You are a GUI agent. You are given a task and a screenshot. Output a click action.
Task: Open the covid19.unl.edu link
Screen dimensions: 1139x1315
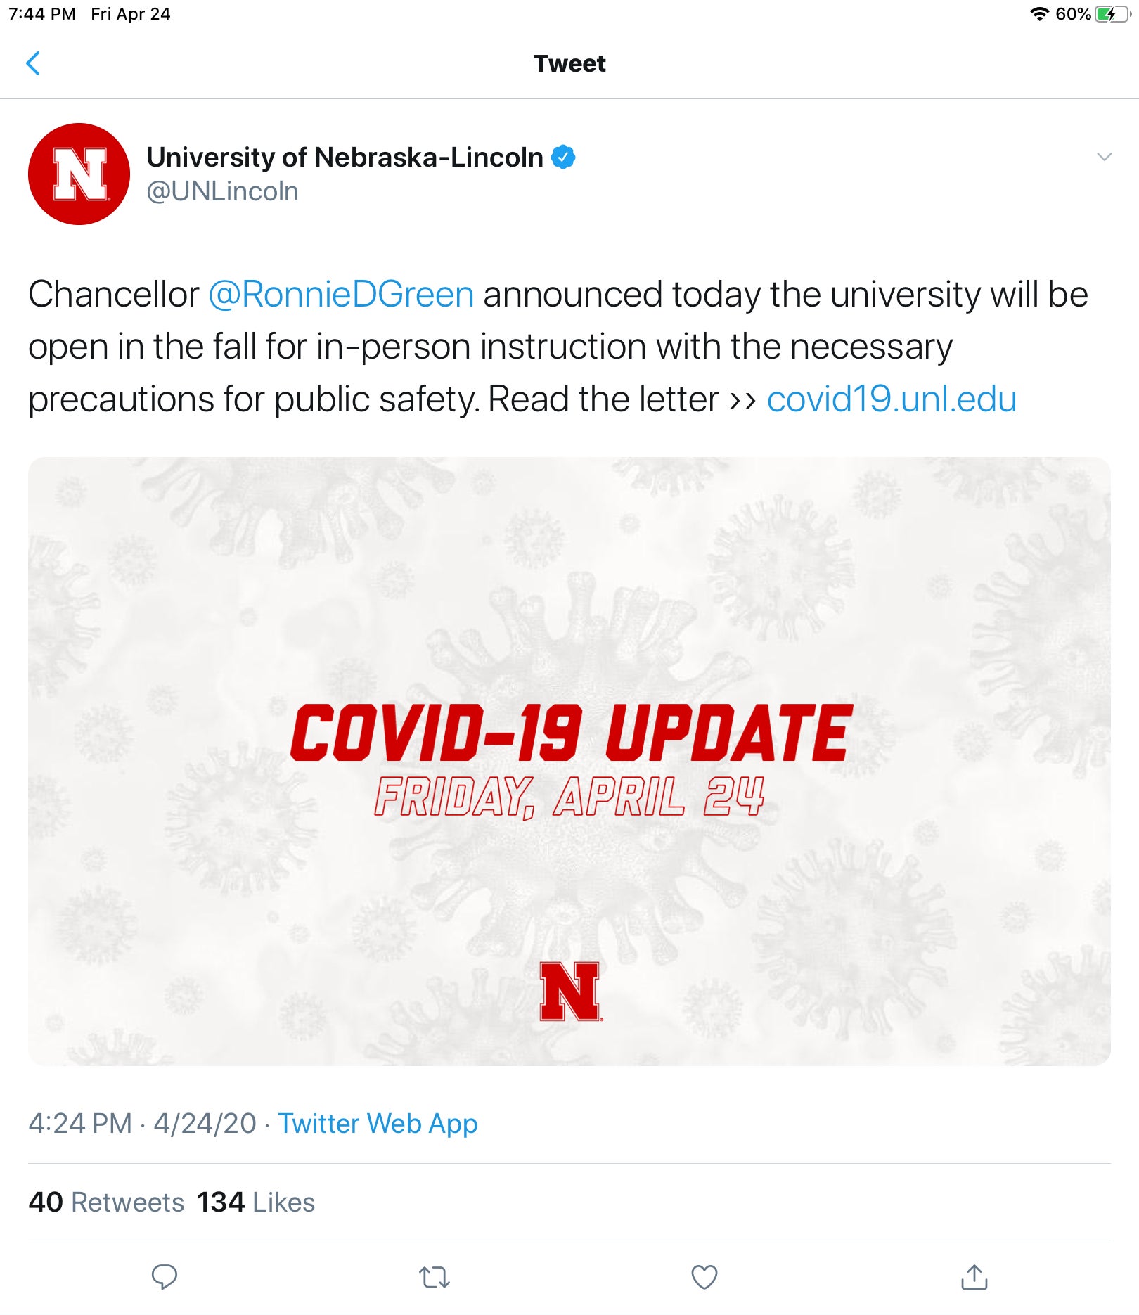click(x=892, y=399)
